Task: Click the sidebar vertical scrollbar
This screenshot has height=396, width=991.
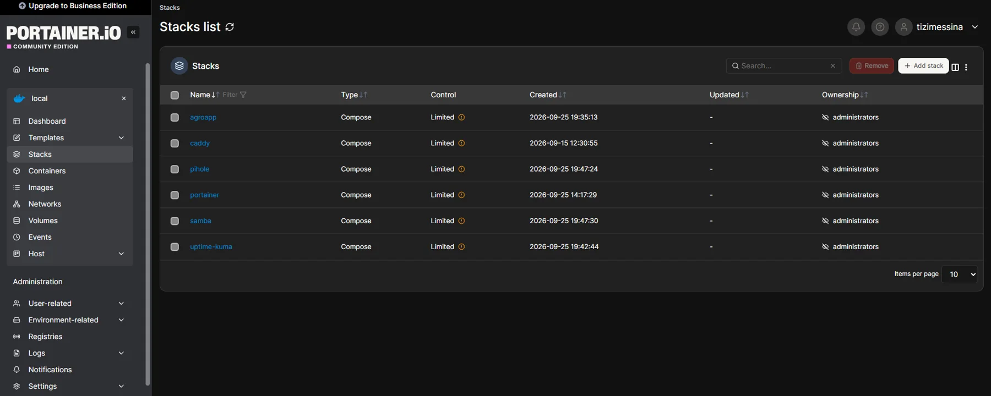Action: click(x=148, y=224)
